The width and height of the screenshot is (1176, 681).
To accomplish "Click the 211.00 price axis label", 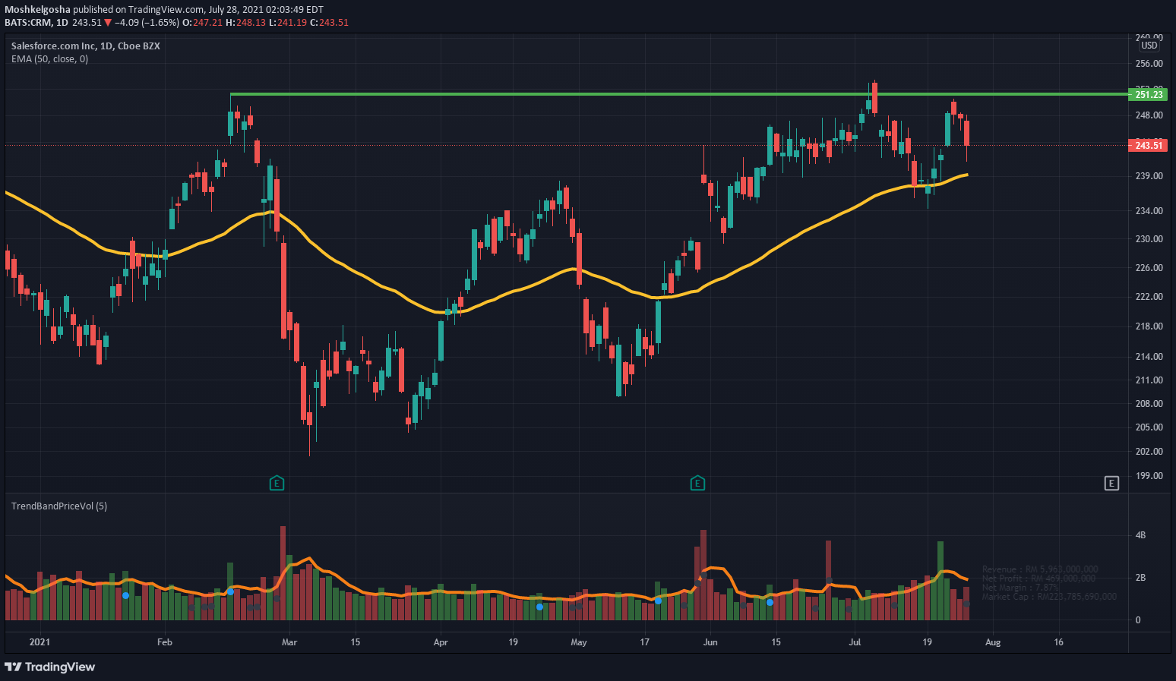I will click(x=1149, y=380).
